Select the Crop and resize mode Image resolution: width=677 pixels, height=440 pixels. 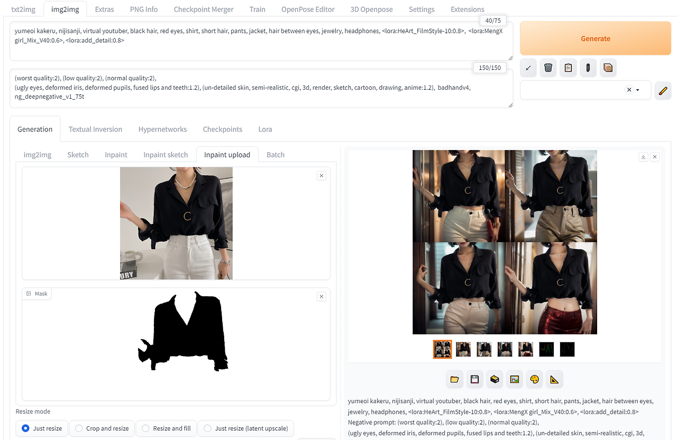[x=102, y=428]
